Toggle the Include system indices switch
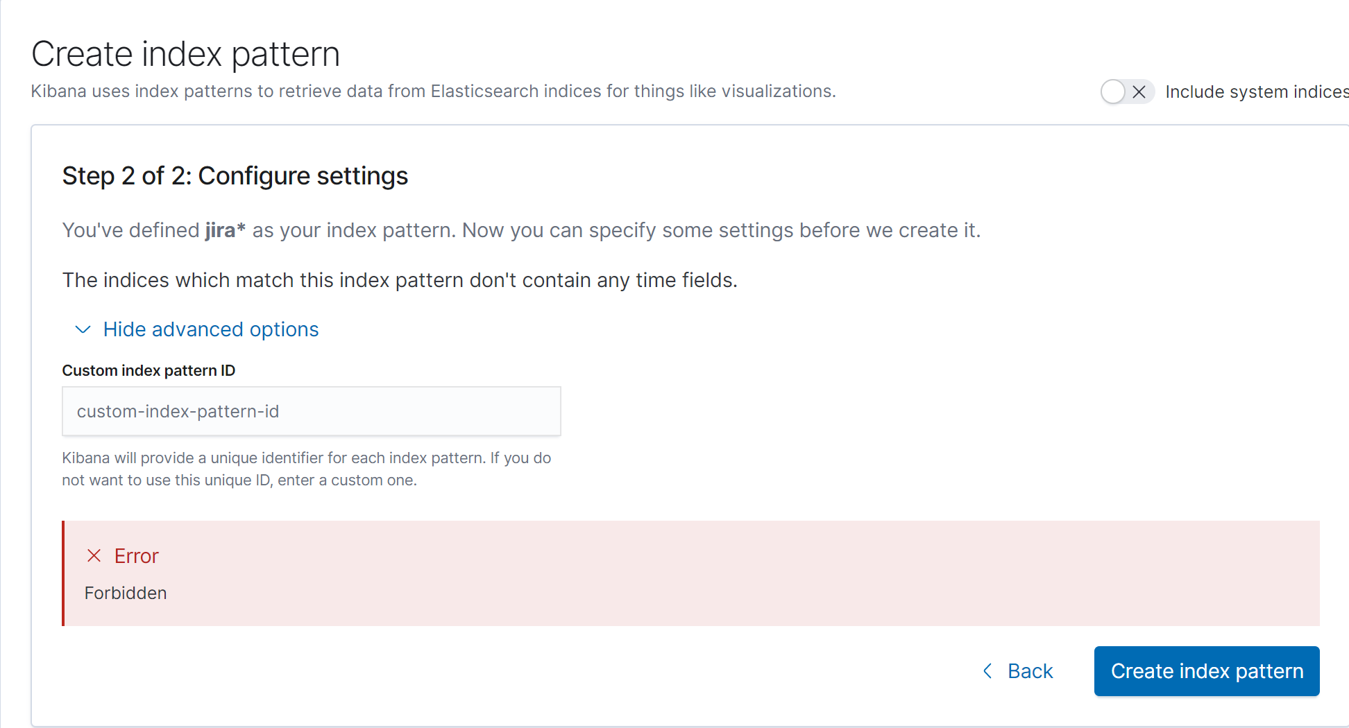The width and height of the screenshot is (1349, 728). click(x=1126, y=92)
